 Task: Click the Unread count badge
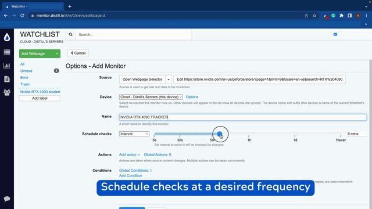[56, 71]
